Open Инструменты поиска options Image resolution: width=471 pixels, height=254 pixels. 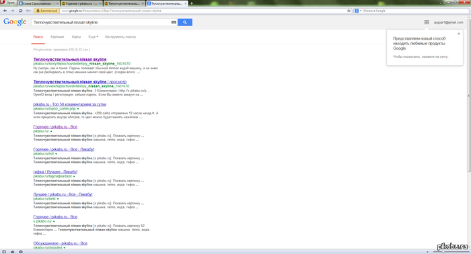(120, 37)
